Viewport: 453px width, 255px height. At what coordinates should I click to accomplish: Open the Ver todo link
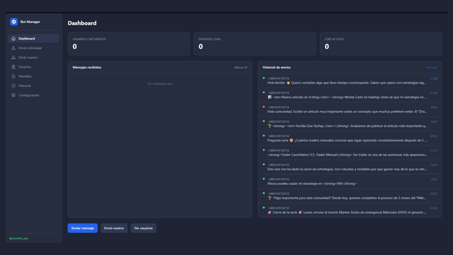point(431,68)
